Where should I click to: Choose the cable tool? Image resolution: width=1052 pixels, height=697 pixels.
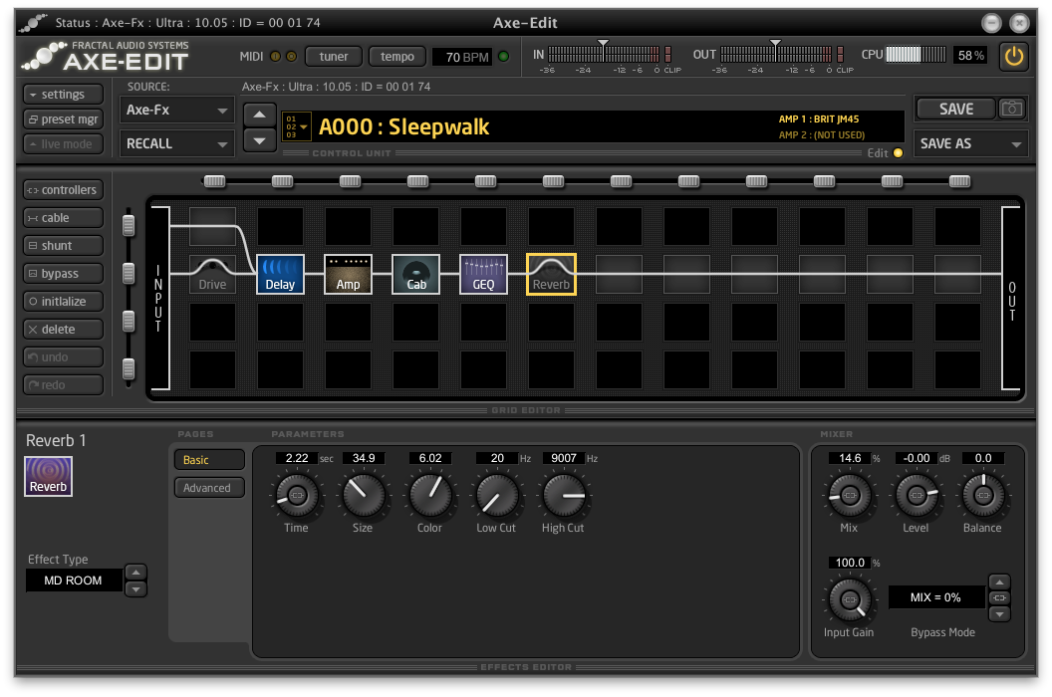pos(63,217)
